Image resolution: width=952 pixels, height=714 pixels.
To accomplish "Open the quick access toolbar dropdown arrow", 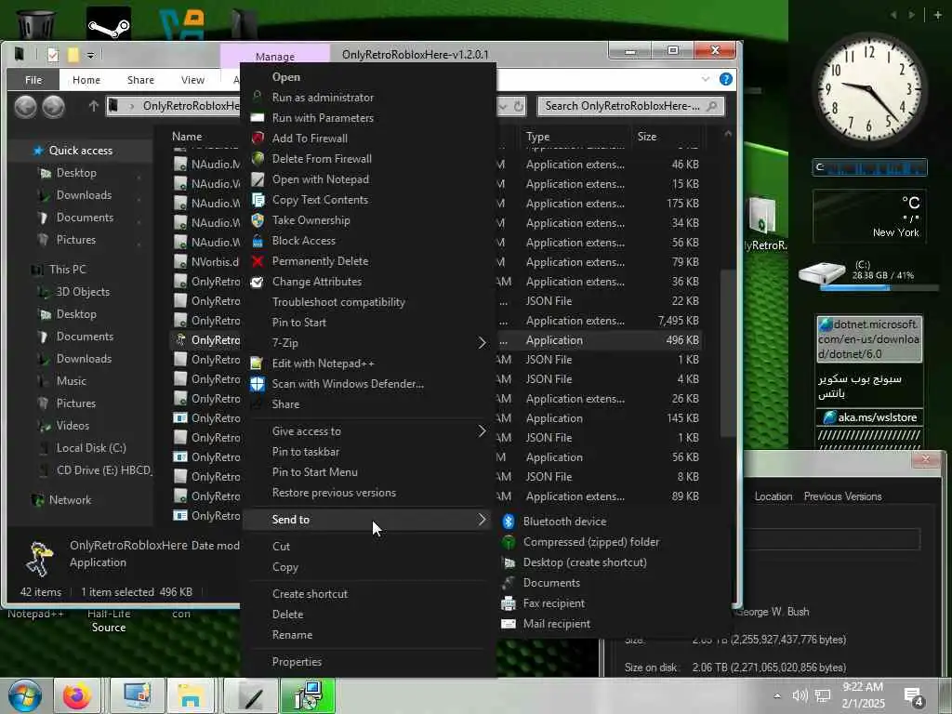I will [x=90, y=55].
